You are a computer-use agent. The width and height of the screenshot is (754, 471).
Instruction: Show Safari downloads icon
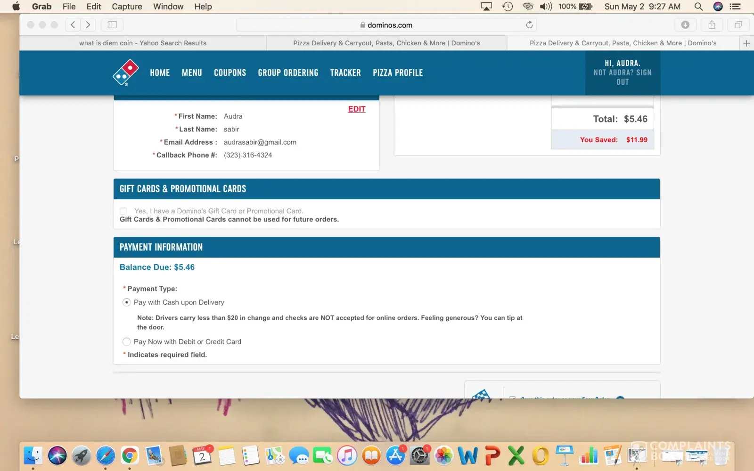pyautogui.click(x=685, y=25)
